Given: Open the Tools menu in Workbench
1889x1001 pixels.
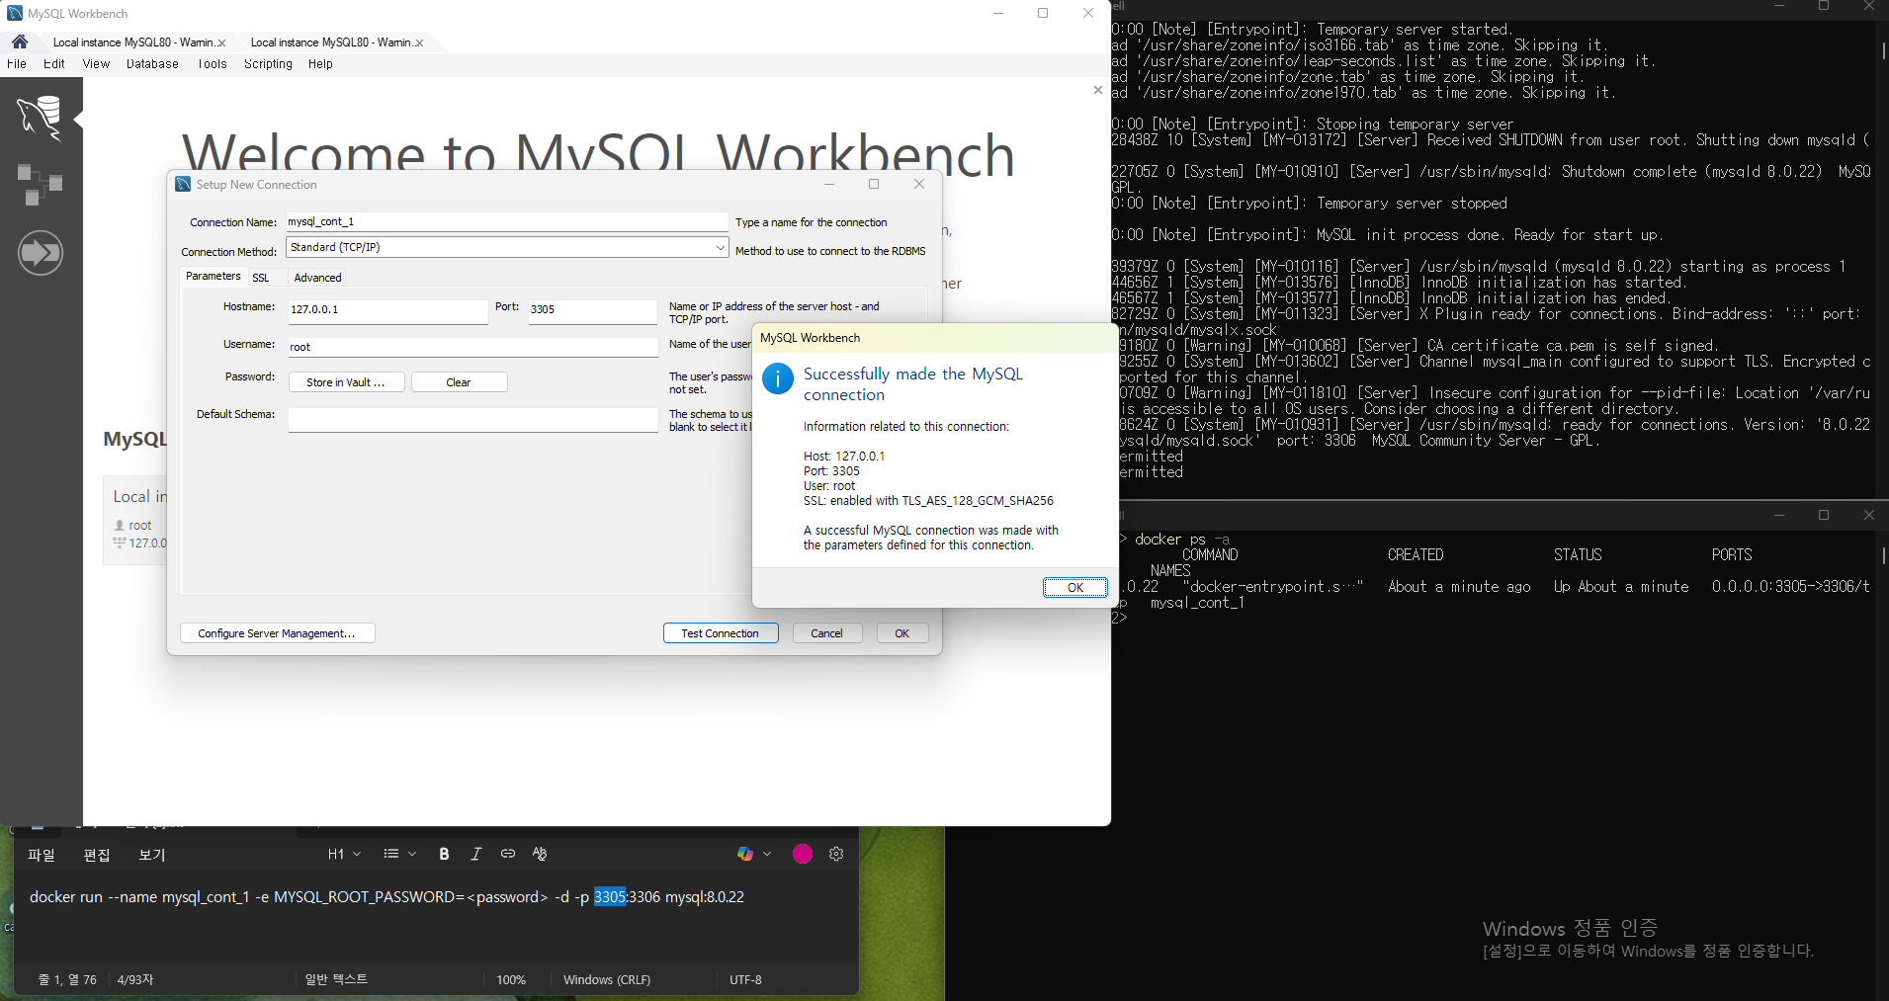Looking at the screenshot, I should pos(213,64).
